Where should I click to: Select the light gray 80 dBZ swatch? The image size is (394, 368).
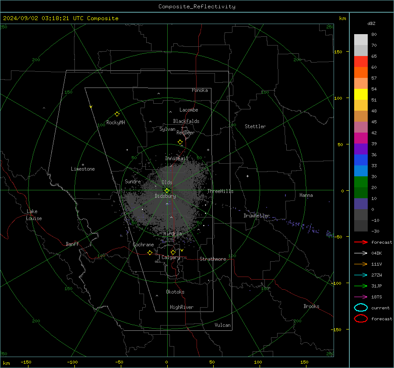[x=361, y=40]
